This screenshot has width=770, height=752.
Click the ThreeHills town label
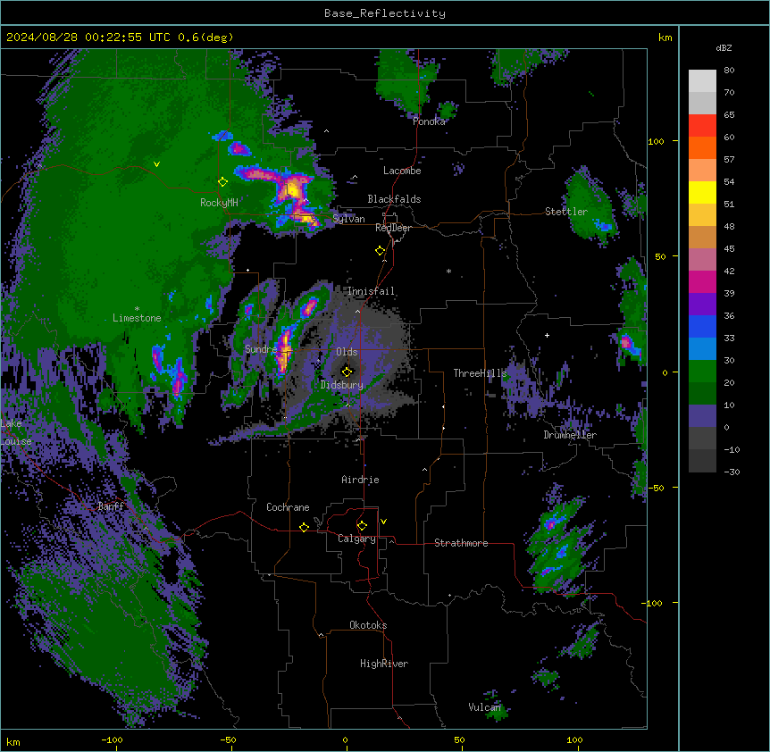pyautogui.click(x=480, y=373)
